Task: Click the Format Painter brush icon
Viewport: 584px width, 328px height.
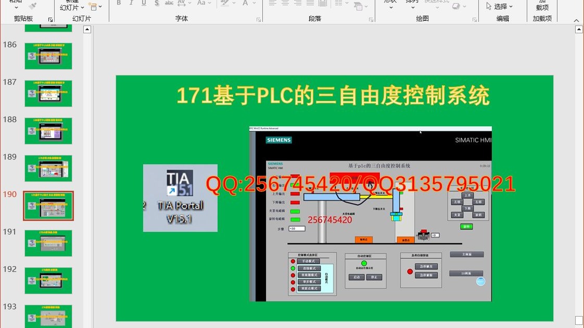Action: point(33,6)
